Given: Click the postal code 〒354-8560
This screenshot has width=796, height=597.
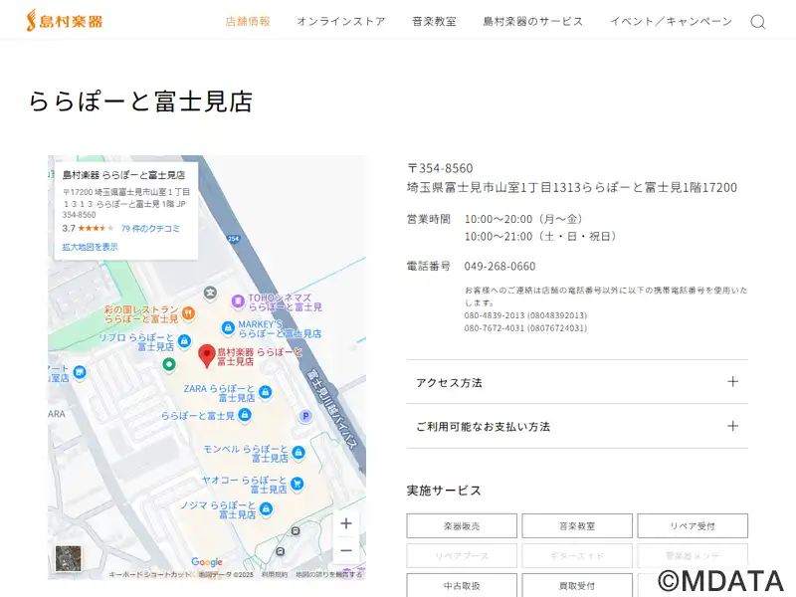Looking at the screenshot, I should tap(440, 168).
